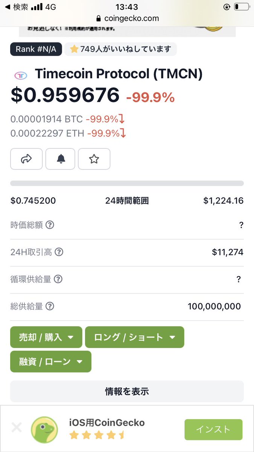
Task: Expand the 融資 / ローン dropdown
Action: (x=51, y=362)
